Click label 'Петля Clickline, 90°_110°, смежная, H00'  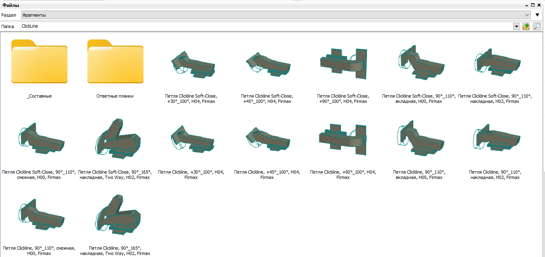(x=39, y=250)
